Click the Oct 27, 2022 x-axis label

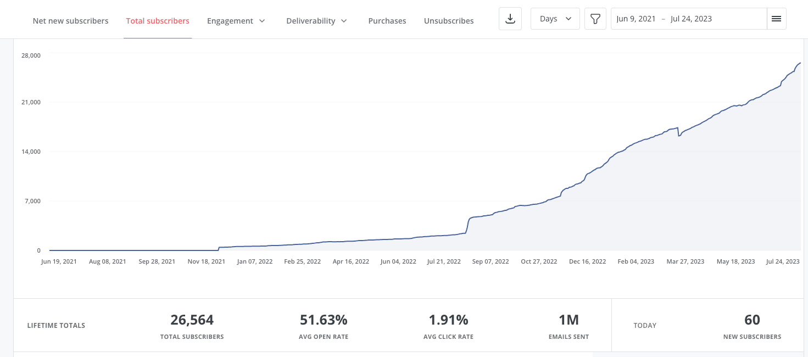(539, 261)
